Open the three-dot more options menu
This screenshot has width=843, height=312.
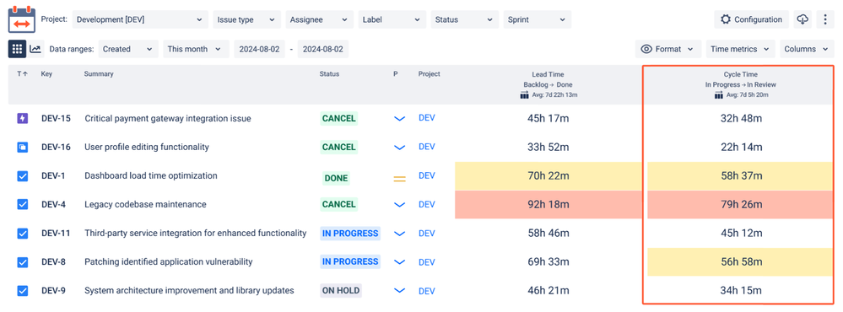[x=825, y=19]
